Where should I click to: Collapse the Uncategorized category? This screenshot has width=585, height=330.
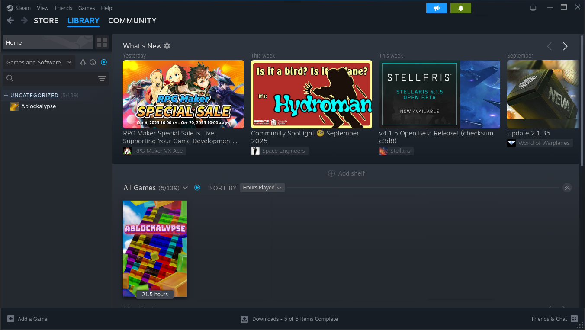6,95
